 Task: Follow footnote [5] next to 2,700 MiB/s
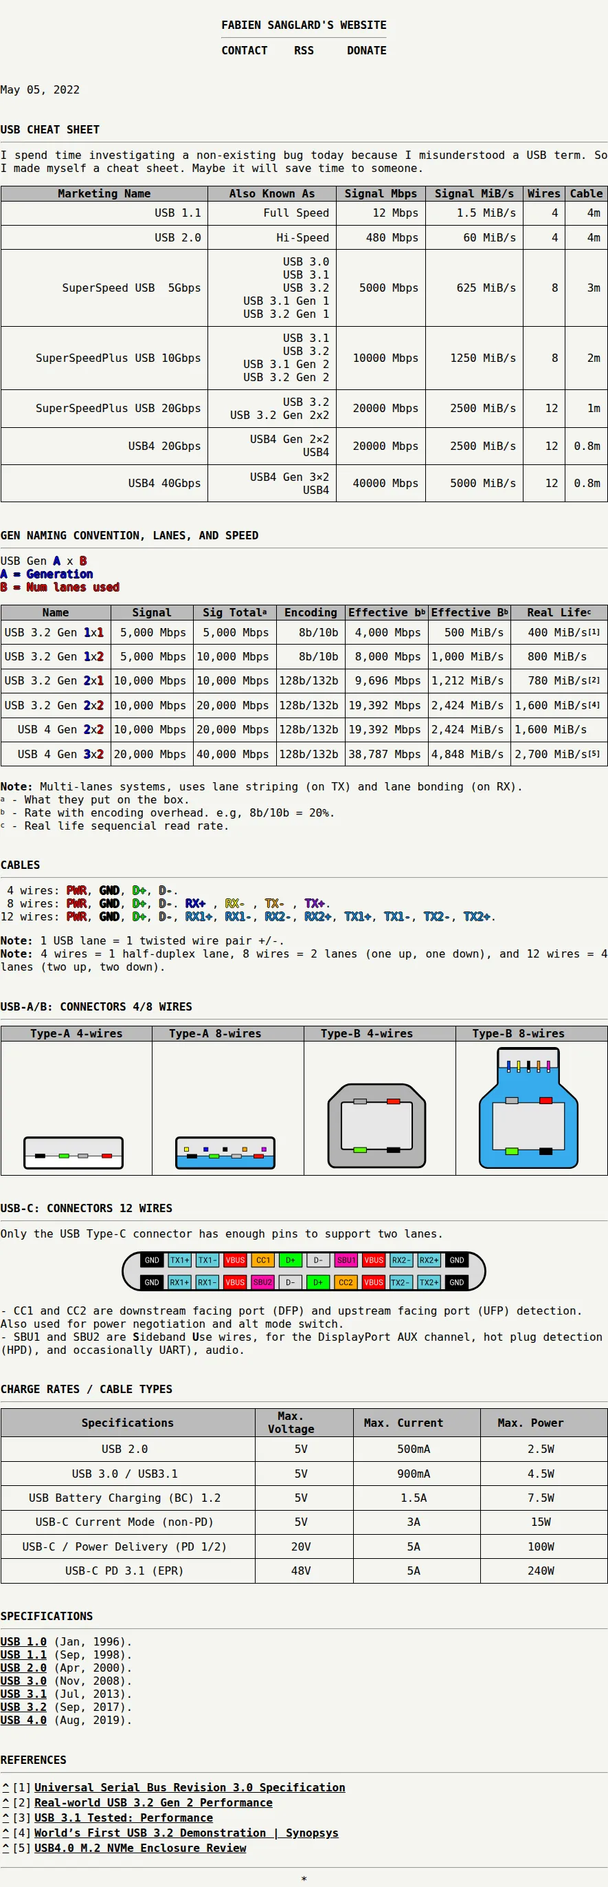click(594, 753)
